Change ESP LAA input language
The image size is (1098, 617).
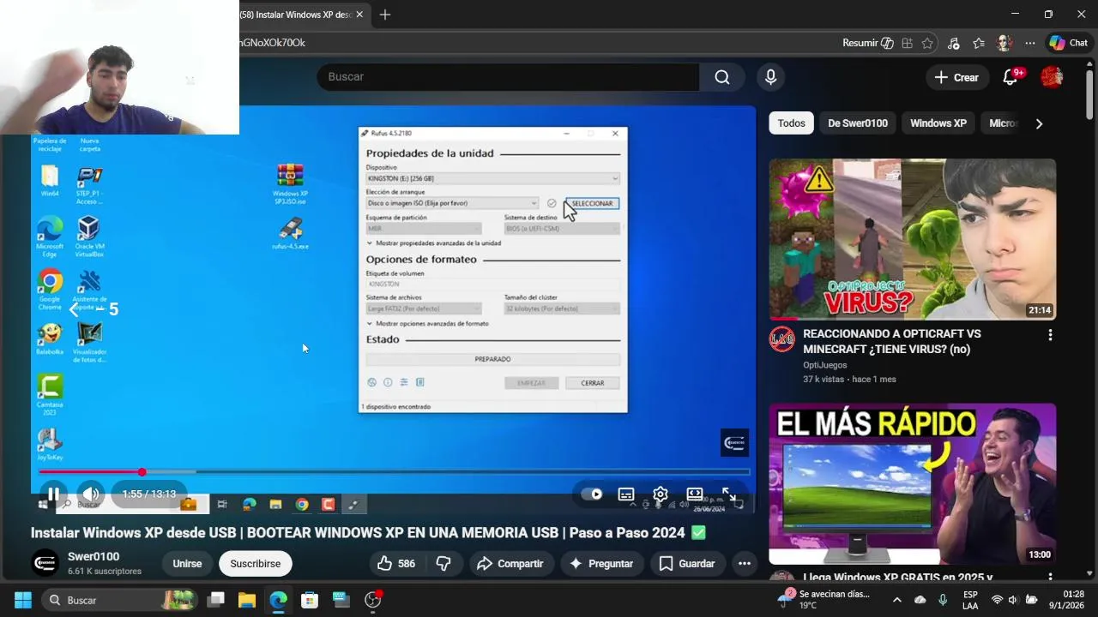coord(970,600)
